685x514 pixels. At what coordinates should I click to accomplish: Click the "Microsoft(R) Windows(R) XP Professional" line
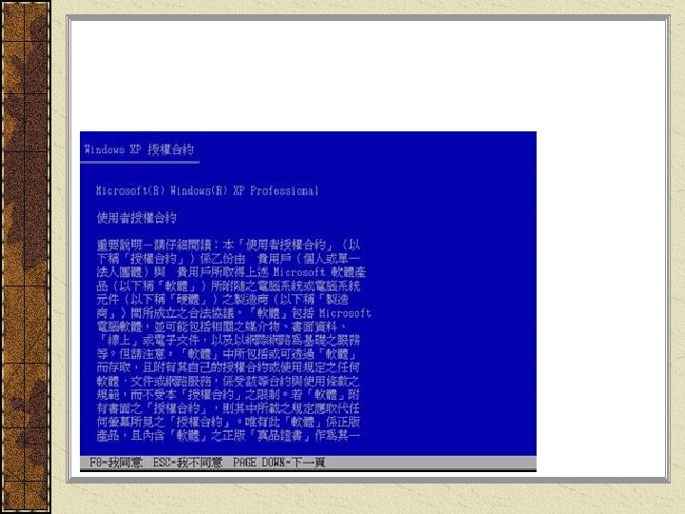pyautogui.click(x=207, y=190)
